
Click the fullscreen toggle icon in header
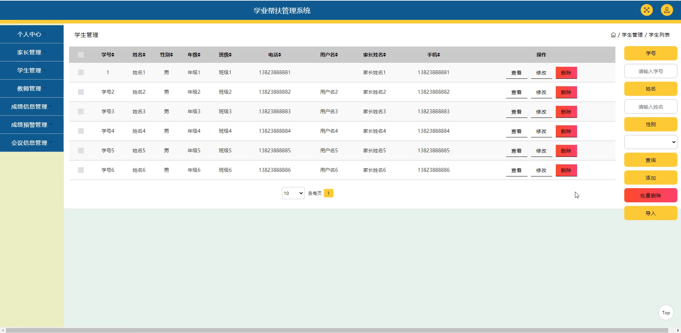[647, 10]
